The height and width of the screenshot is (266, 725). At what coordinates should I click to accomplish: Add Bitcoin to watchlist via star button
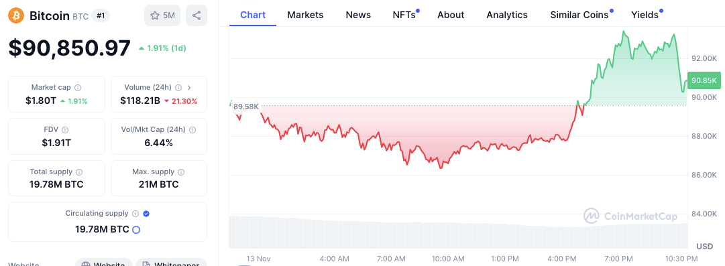click(x=162, y=15)
